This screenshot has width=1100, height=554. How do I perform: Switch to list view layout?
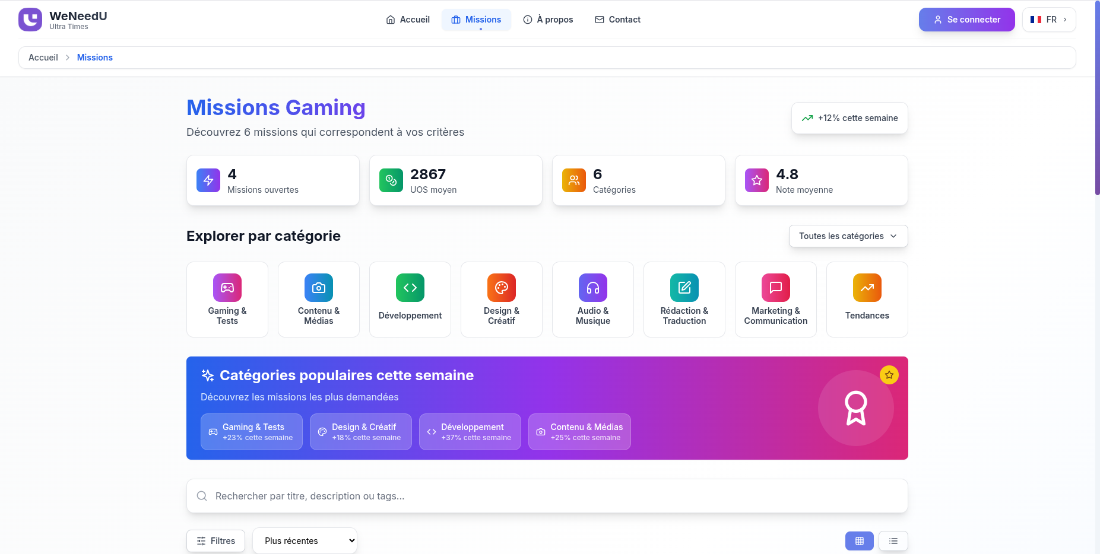[893, 541]
